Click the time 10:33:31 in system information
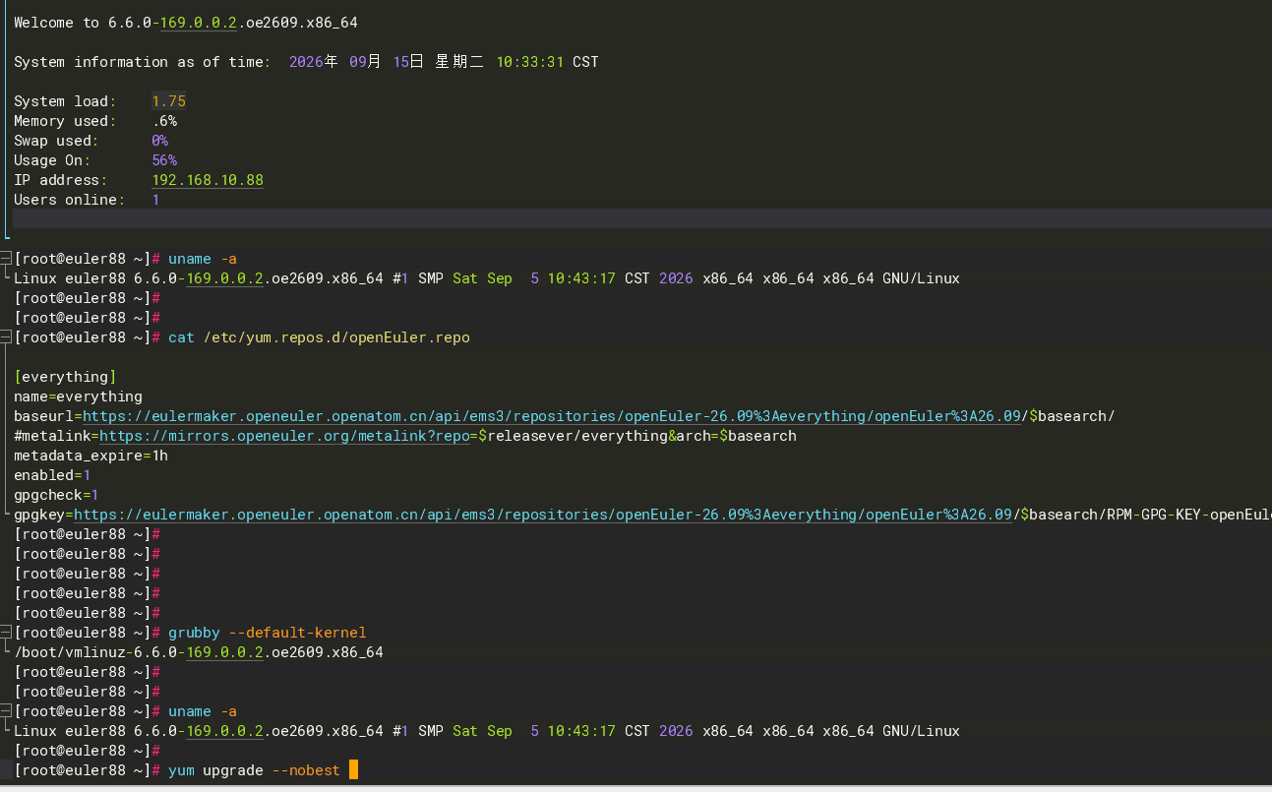Screen dimensions: 1272x792 click(529, 62)
